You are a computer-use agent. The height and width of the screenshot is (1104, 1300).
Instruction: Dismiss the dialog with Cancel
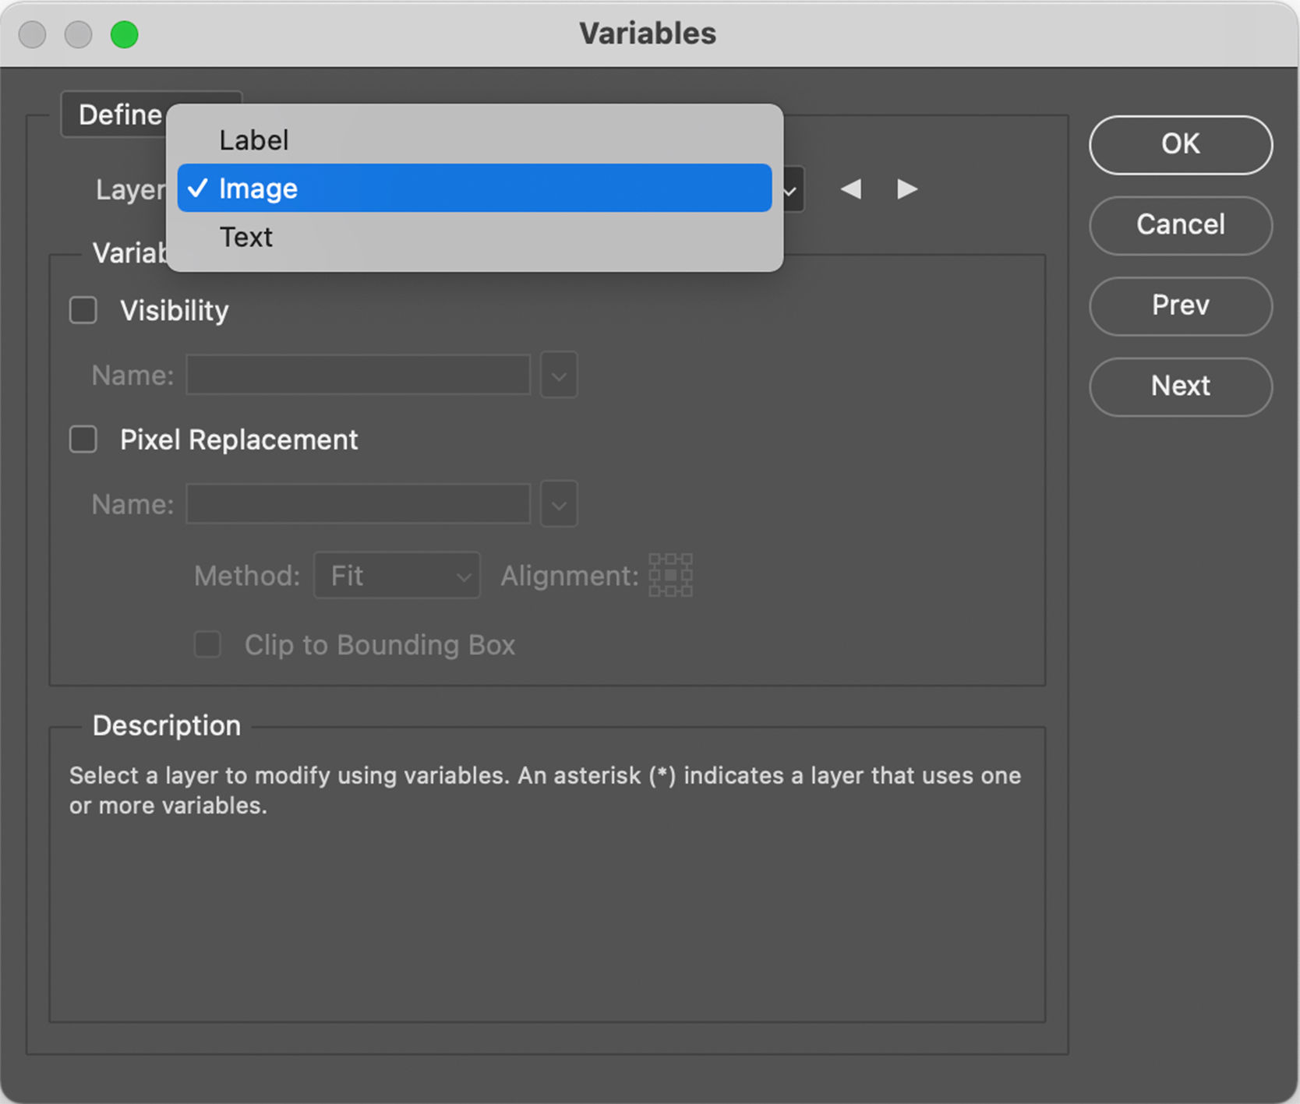pos(1179,226)
